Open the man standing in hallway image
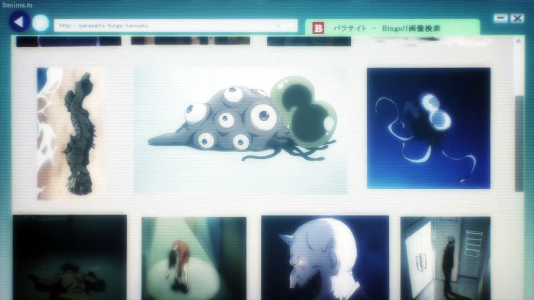The width and height of the screenshot is (534, 300). [x=445, y=258]
